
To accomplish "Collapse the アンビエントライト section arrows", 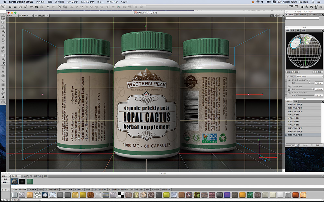I will [286, 94].
